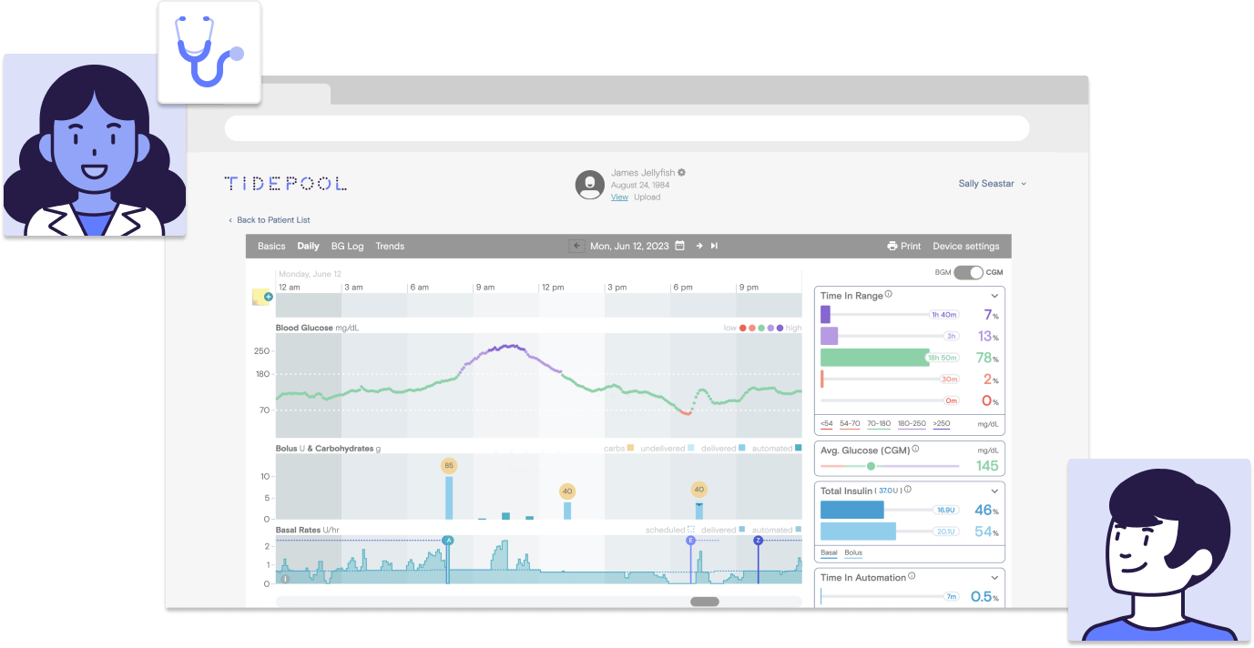1254x648 pixels.
Task: Go back one day with left arrow
Action: click(577, 246)
